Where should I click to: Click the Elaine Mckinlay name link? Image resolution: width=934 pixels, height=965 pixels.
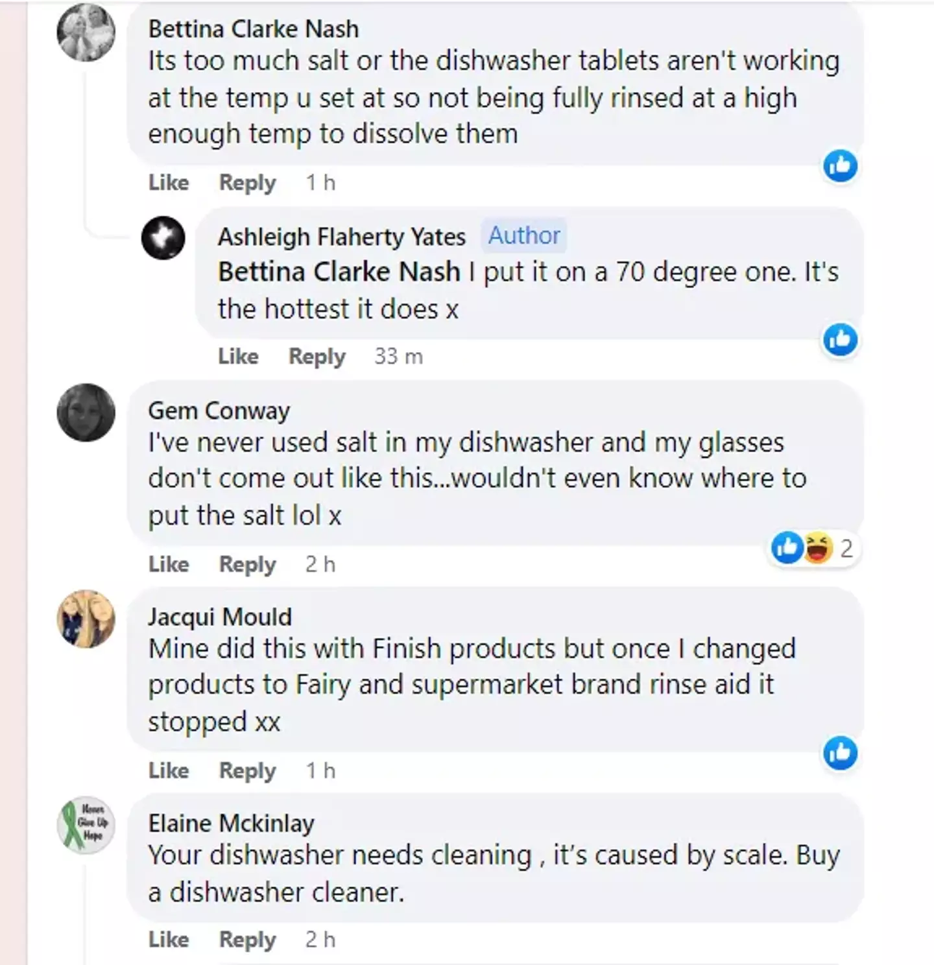pos(231,823)
